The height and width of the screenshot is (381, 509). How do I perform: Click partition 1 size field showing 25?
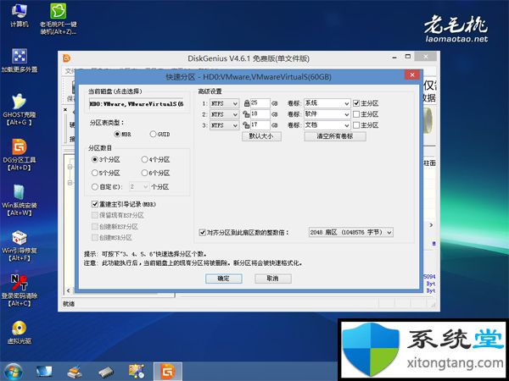click(x=260, y=103)
